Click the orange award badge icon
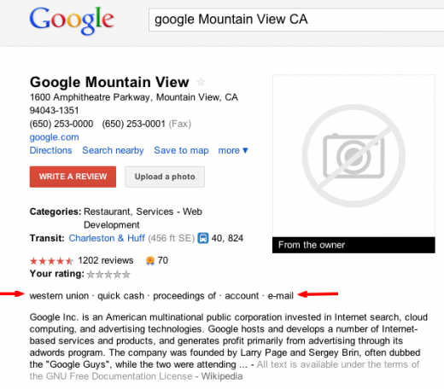The image size is (444, 389). (x=150, y=260)
